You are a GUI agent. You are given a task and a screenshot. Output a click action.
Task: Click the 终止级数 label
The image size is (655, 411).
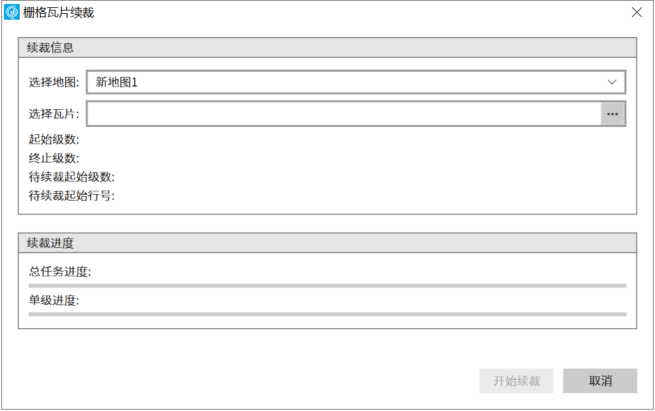click(54, 158)
